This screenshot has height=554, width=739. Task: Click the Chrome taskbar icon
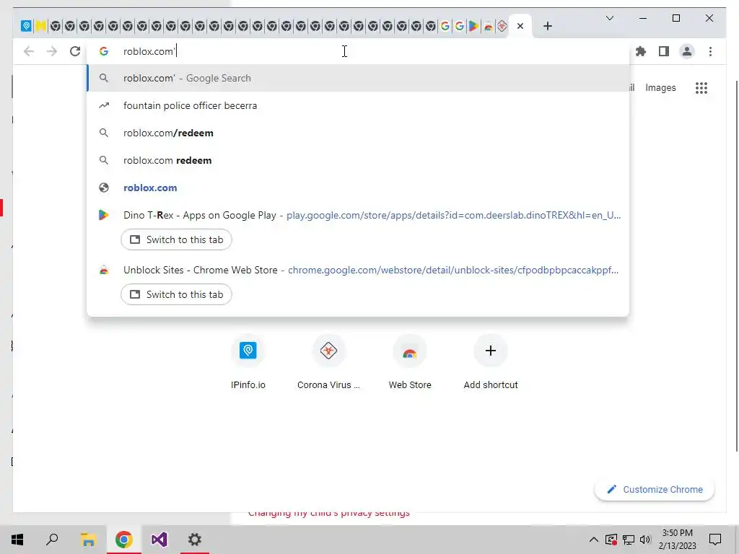[123, 540]
